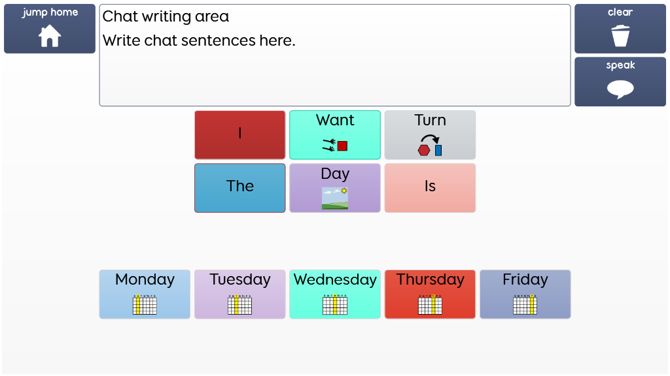Click the house icon on jump home
This screenshot has height=376, width=670.
point(50,36)
